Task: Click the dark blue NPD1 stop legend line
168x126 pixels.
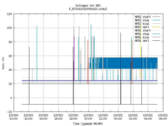Action: (x=156, y=34)
